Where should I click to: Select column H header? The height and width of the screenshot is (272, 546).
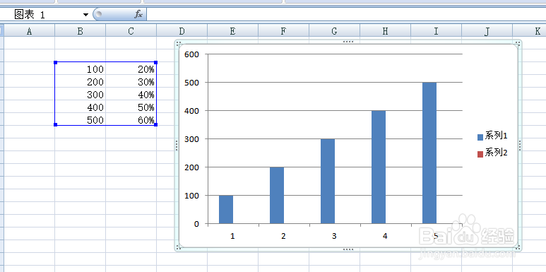click(x=385, y=31)
